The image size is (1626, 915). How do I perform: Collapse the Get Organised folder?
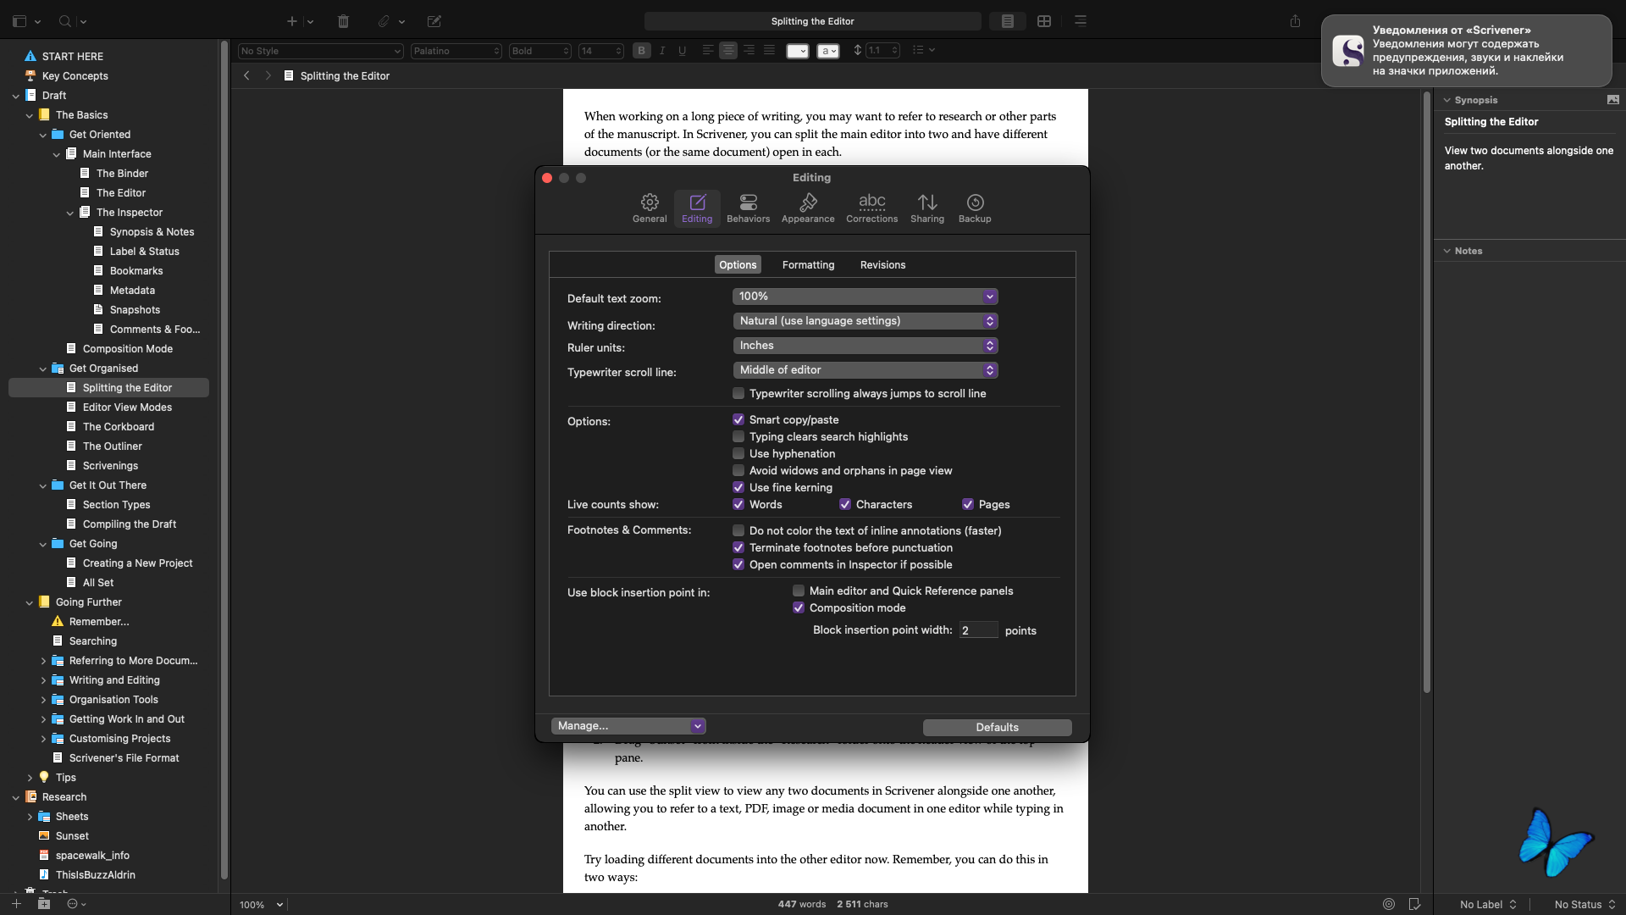point(43,369)
